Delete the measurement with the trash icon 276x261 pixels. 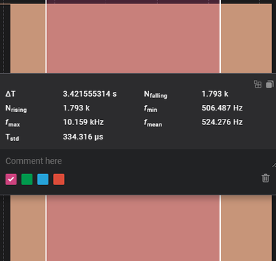coord(266,178)
